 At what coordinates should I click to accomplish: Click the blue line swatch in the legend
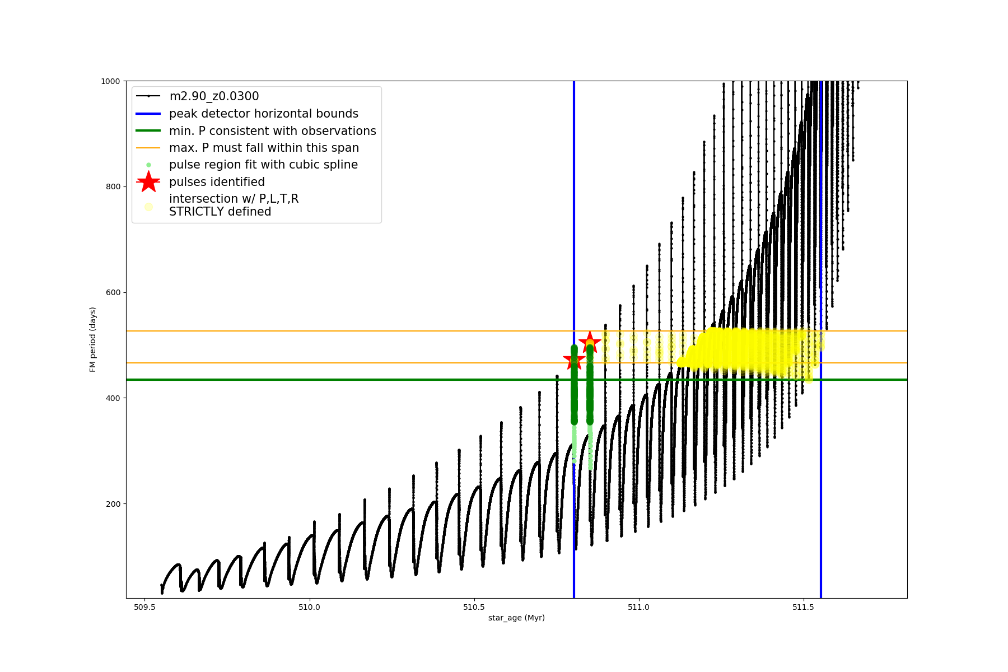pos(148,114)
